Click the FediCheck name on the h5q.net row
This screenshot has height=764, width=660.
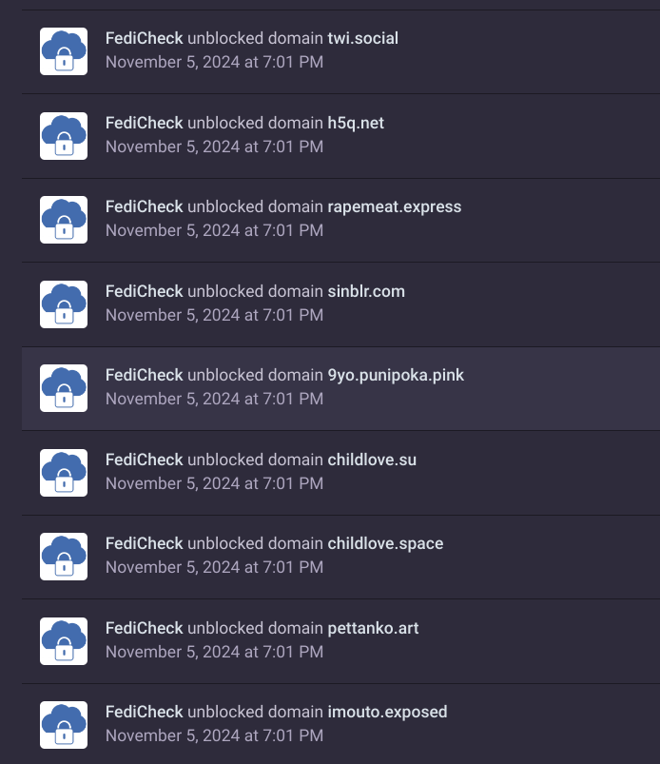pyautogui.click(x=144, y=123)
